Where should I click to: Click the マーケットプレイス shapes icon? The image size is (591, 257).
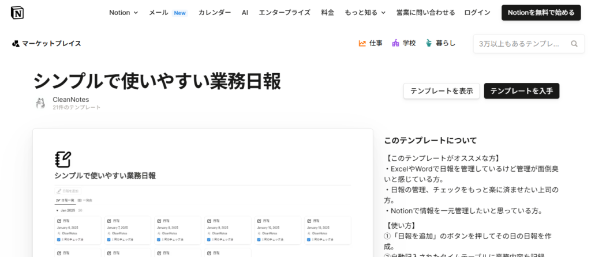point(16,43)
